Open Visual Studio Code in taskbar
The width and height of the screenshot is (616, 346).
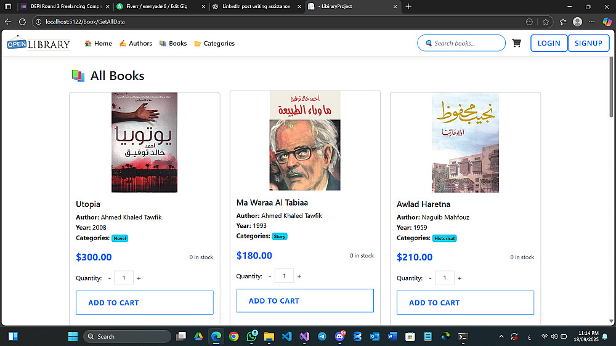point(287,336)
